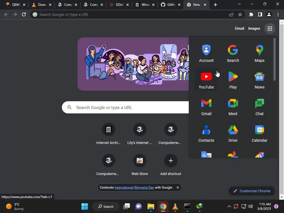Click the Extensions puzzle icon
Image resolution: width=284 pixels, height=213 pixels.
251,14
